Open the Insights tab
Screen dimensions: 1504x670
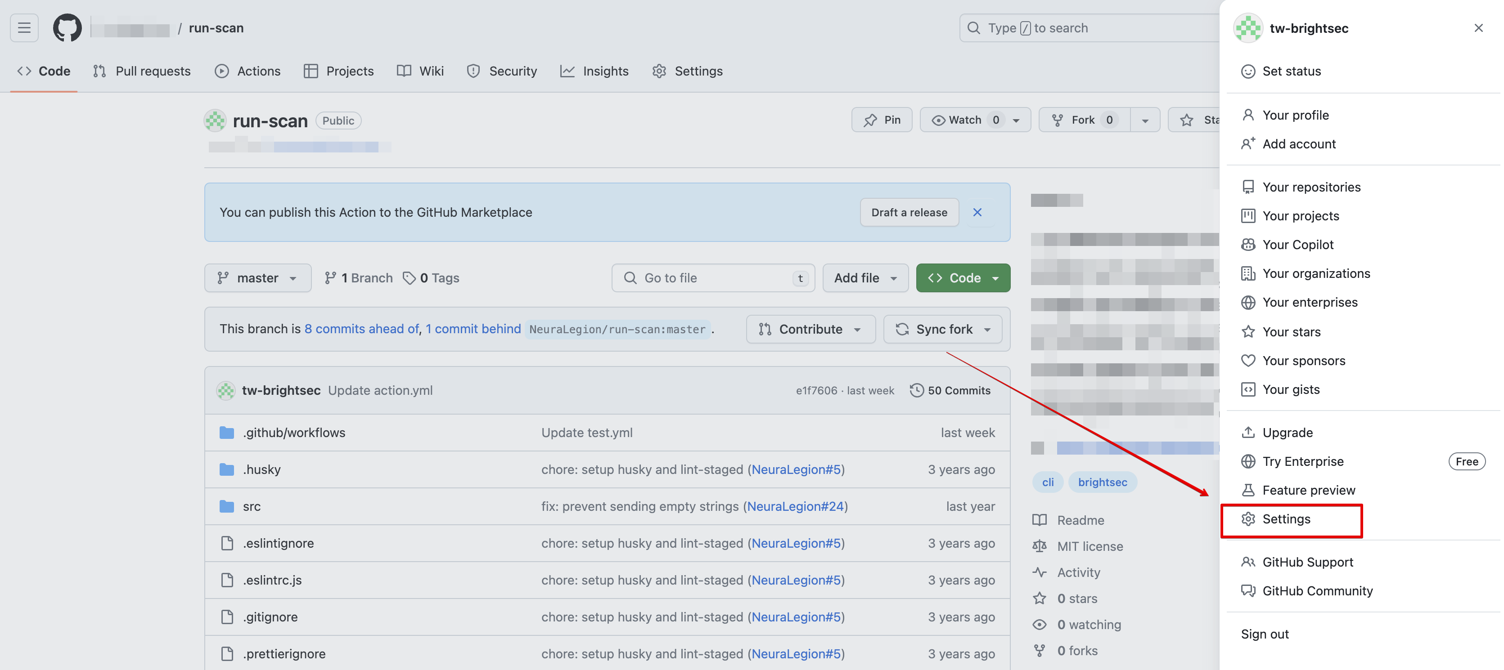(x=594, y=71)
